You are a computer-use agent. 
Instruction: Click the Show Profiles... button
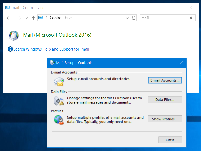(x=165, y=119)
